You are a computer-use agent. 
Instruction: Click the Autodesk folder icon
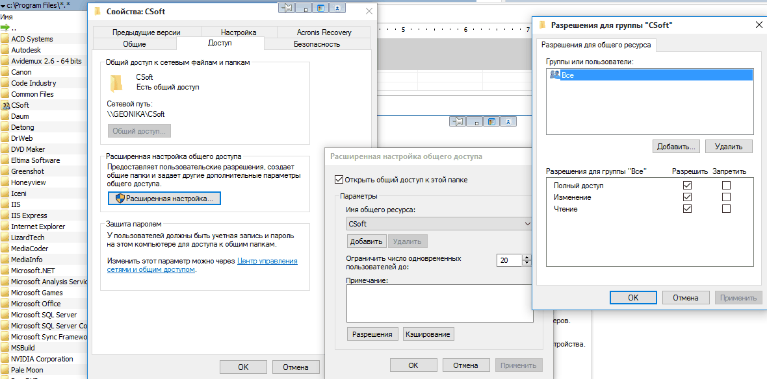click(5, 50)
